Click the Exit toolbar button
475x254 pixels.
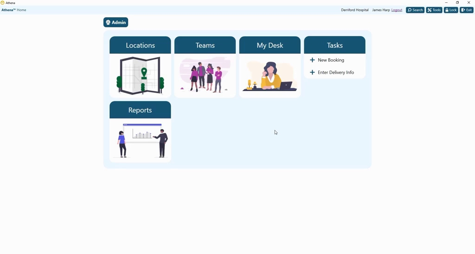pyautogui.click(x=466, y=10)
